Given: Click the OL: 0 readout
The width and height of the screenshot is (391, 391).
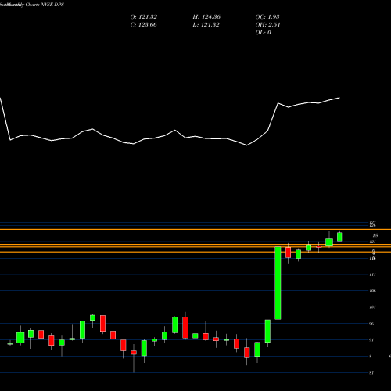Looking at the screenshot, I should click(x=264, y=33).
